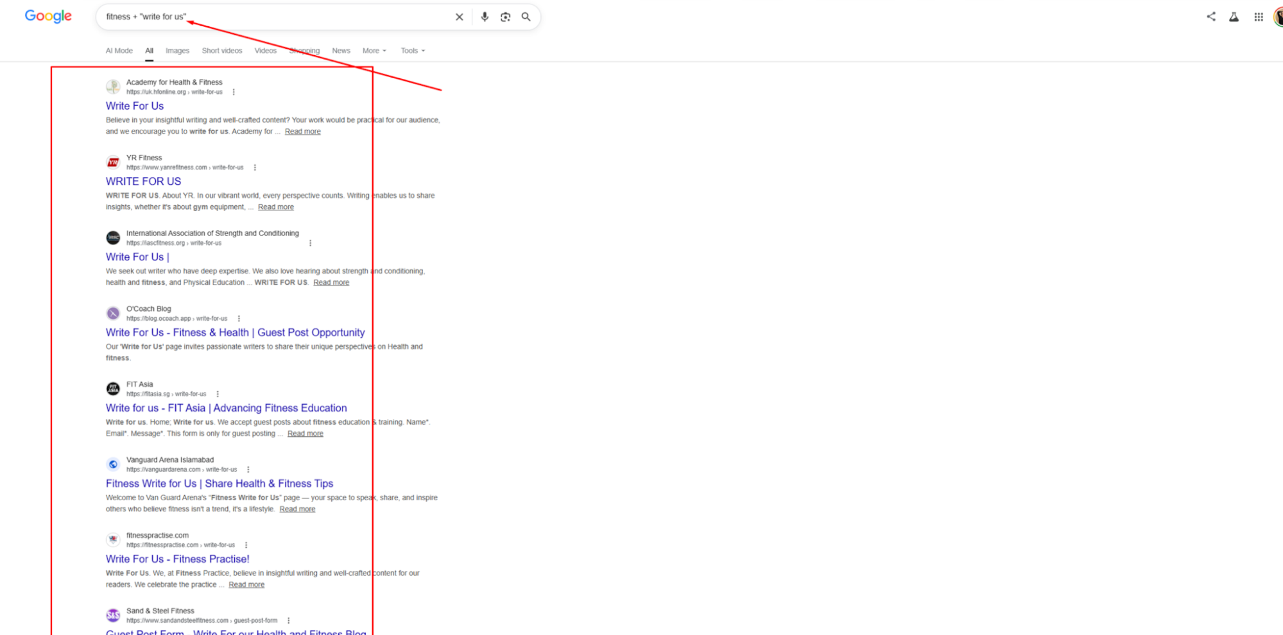
Task: Open the account profile avatar
Action: (1278, 17)
